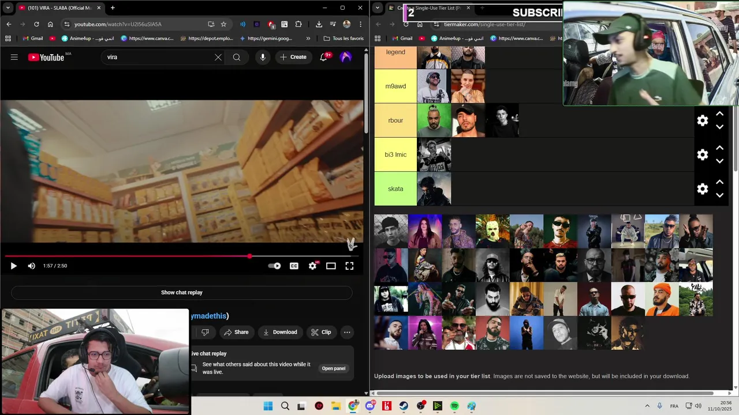
Task: Open settings gear for skata tier
Action: (703, 188)
